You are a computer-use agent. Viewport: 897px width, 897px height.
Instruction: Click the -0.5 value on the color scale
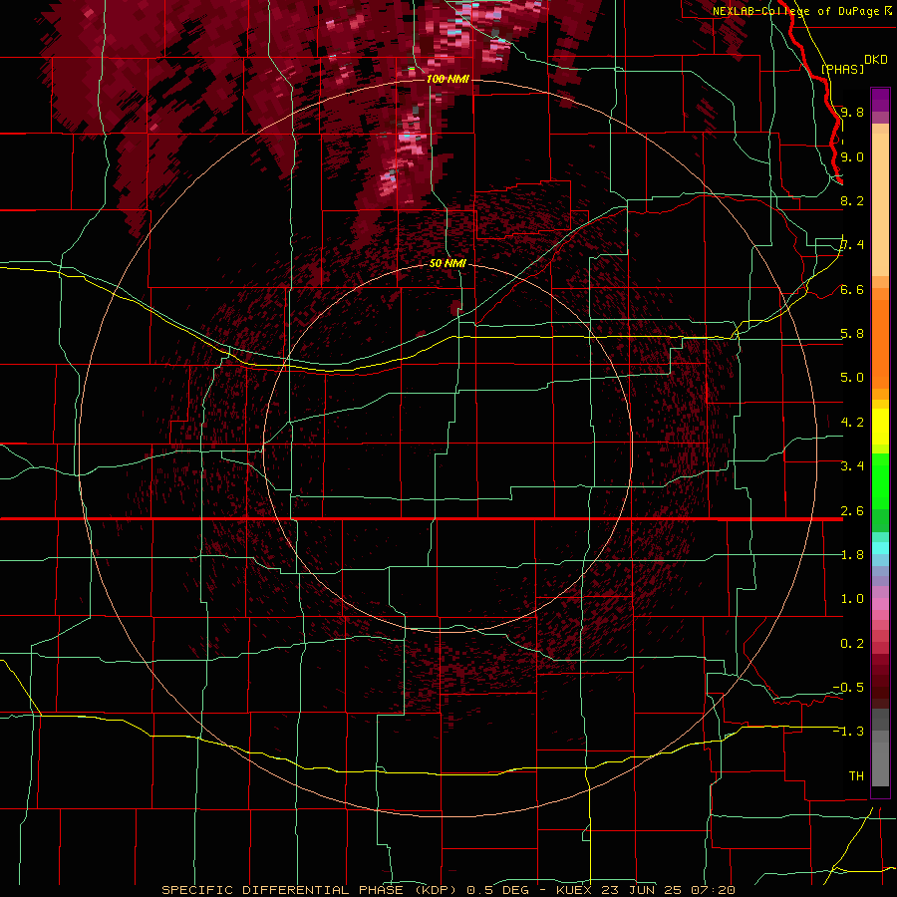click(848, 688)
